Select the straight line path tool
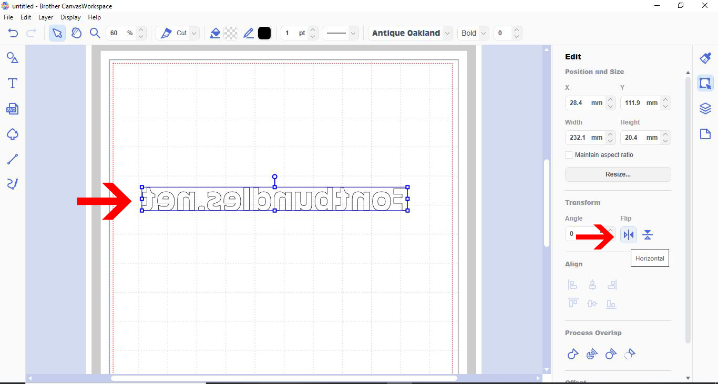 pyautogui.click(x=13, y=159)
